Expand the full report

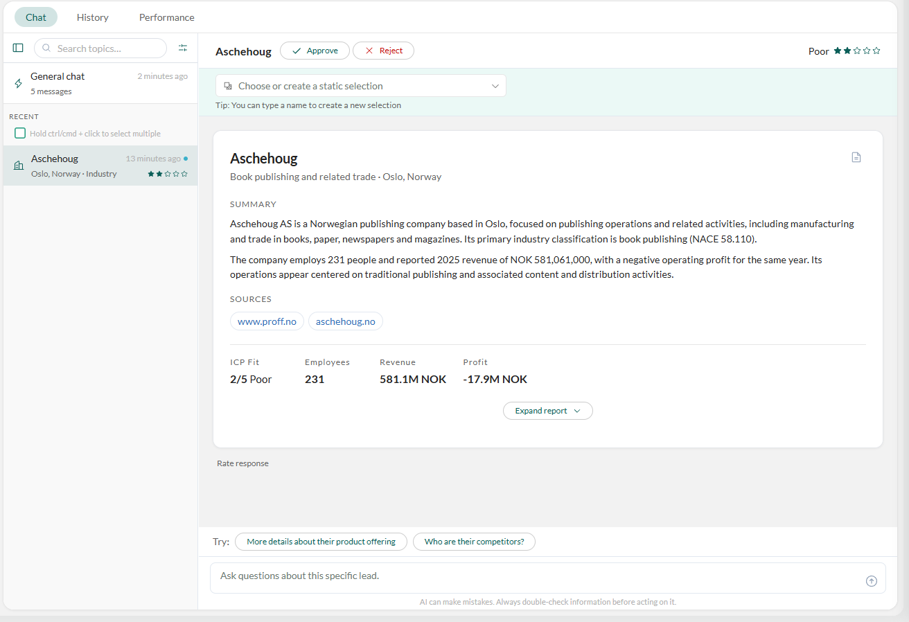[x=548, y=411]
